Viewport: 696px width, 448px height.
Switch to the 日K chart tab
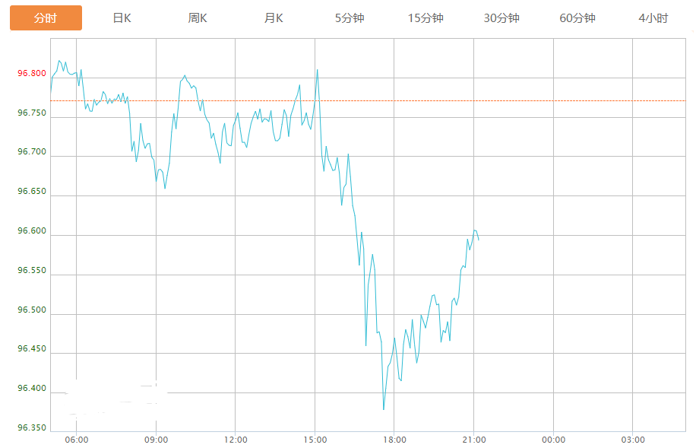[x=122, y=18]
